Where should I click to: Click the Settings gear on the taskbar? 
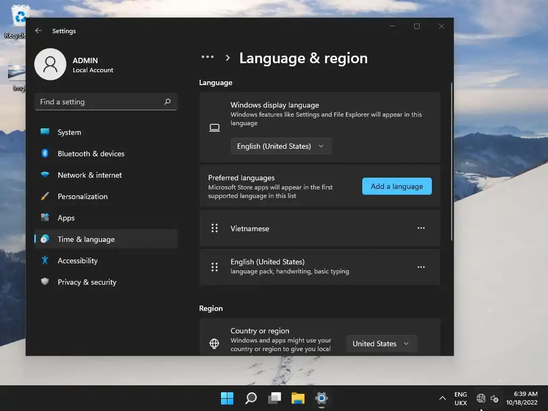pos(322,398)
